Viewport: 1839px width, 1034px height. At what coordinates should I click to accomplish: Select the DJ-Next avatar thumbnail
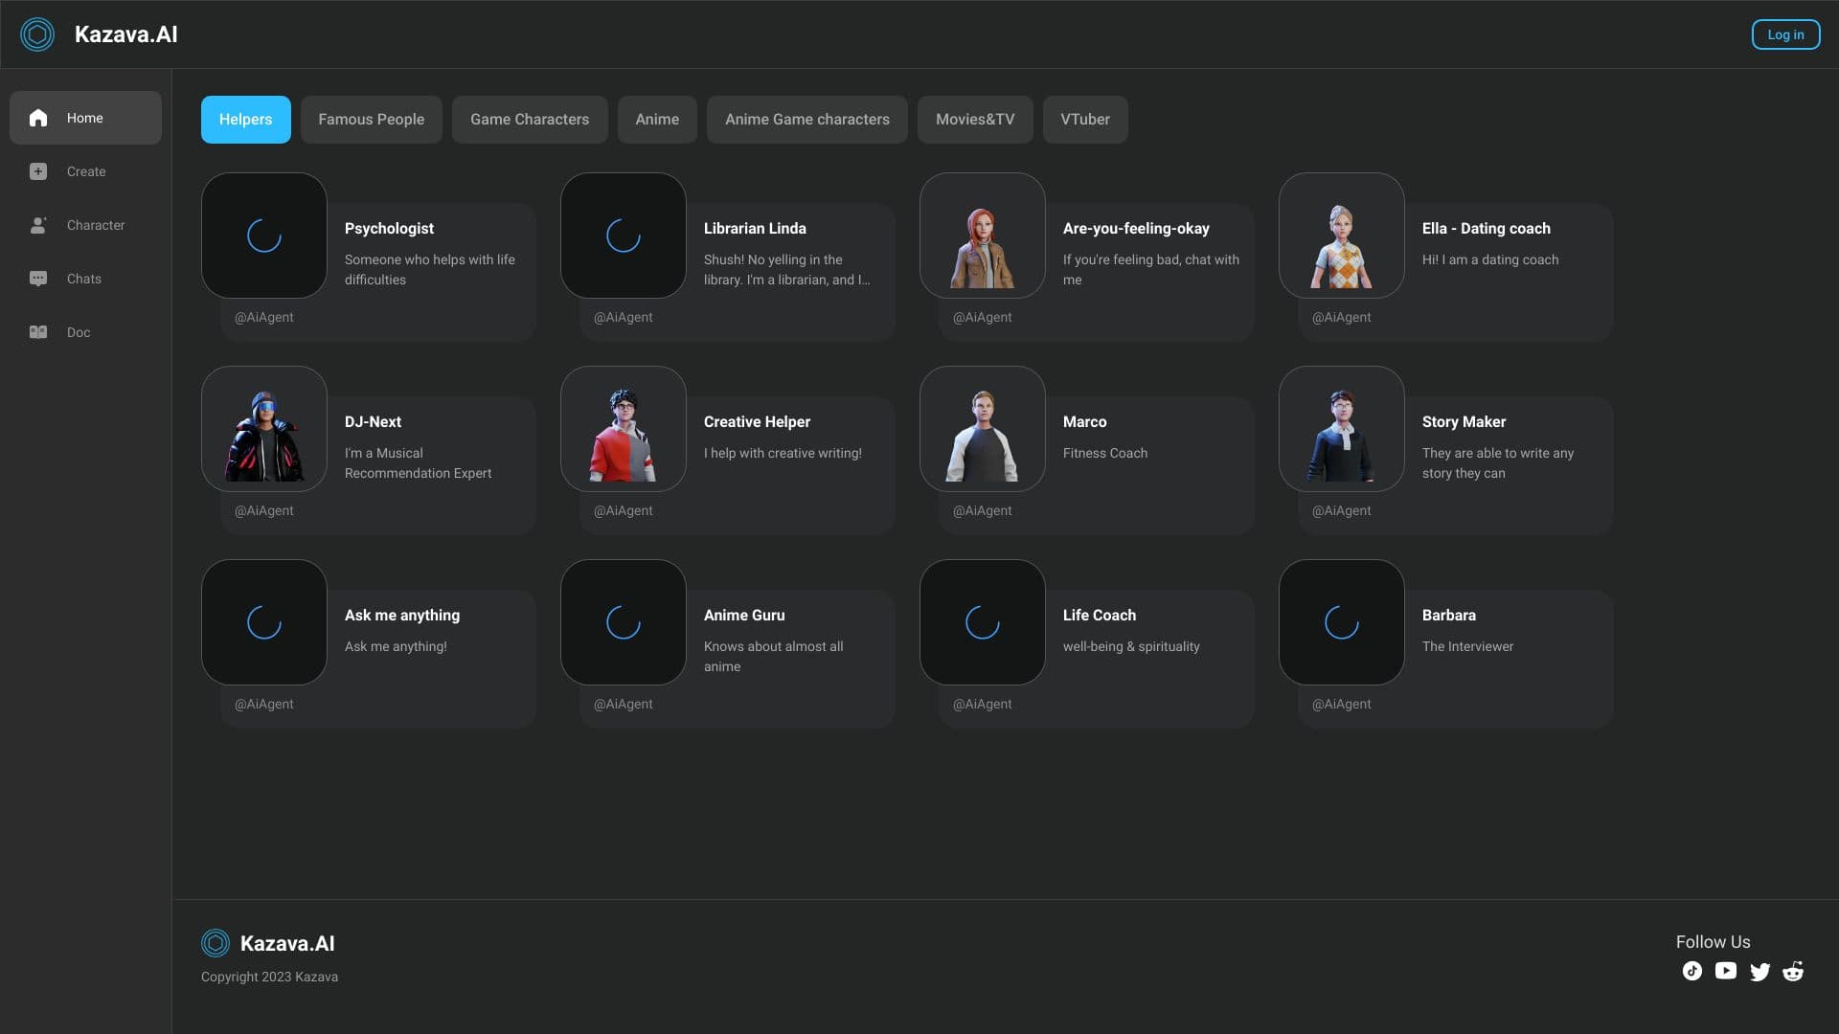pos(264,429)
